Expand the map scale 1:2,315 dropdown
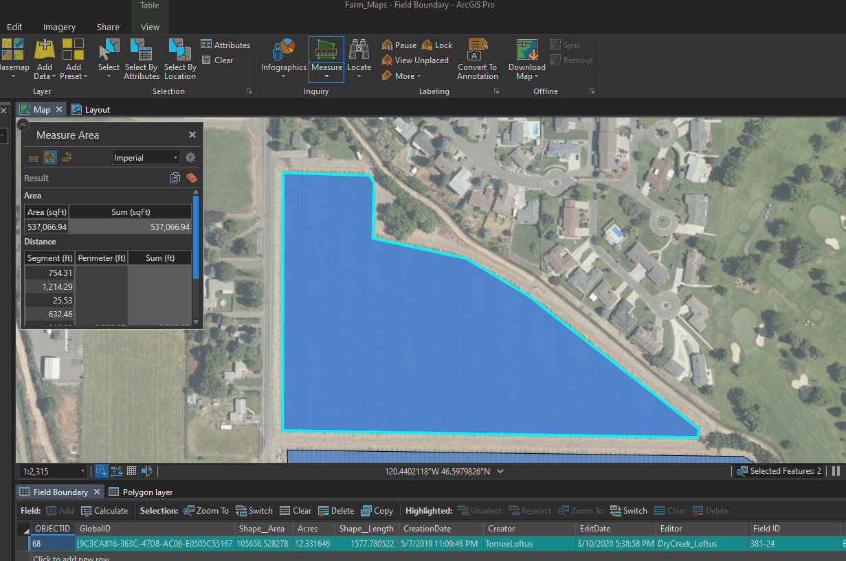This screenshot has height=561, width=846. point(83,472)
